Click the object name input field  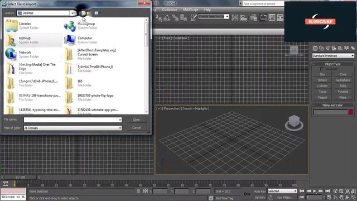click(331, 112)
